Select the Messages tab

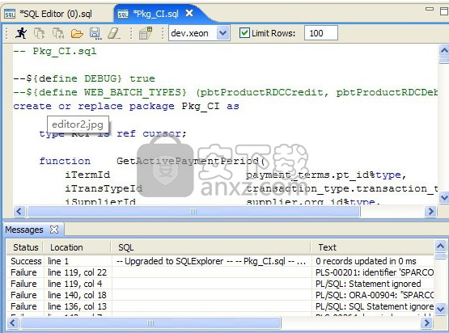(x=24, y=230)
